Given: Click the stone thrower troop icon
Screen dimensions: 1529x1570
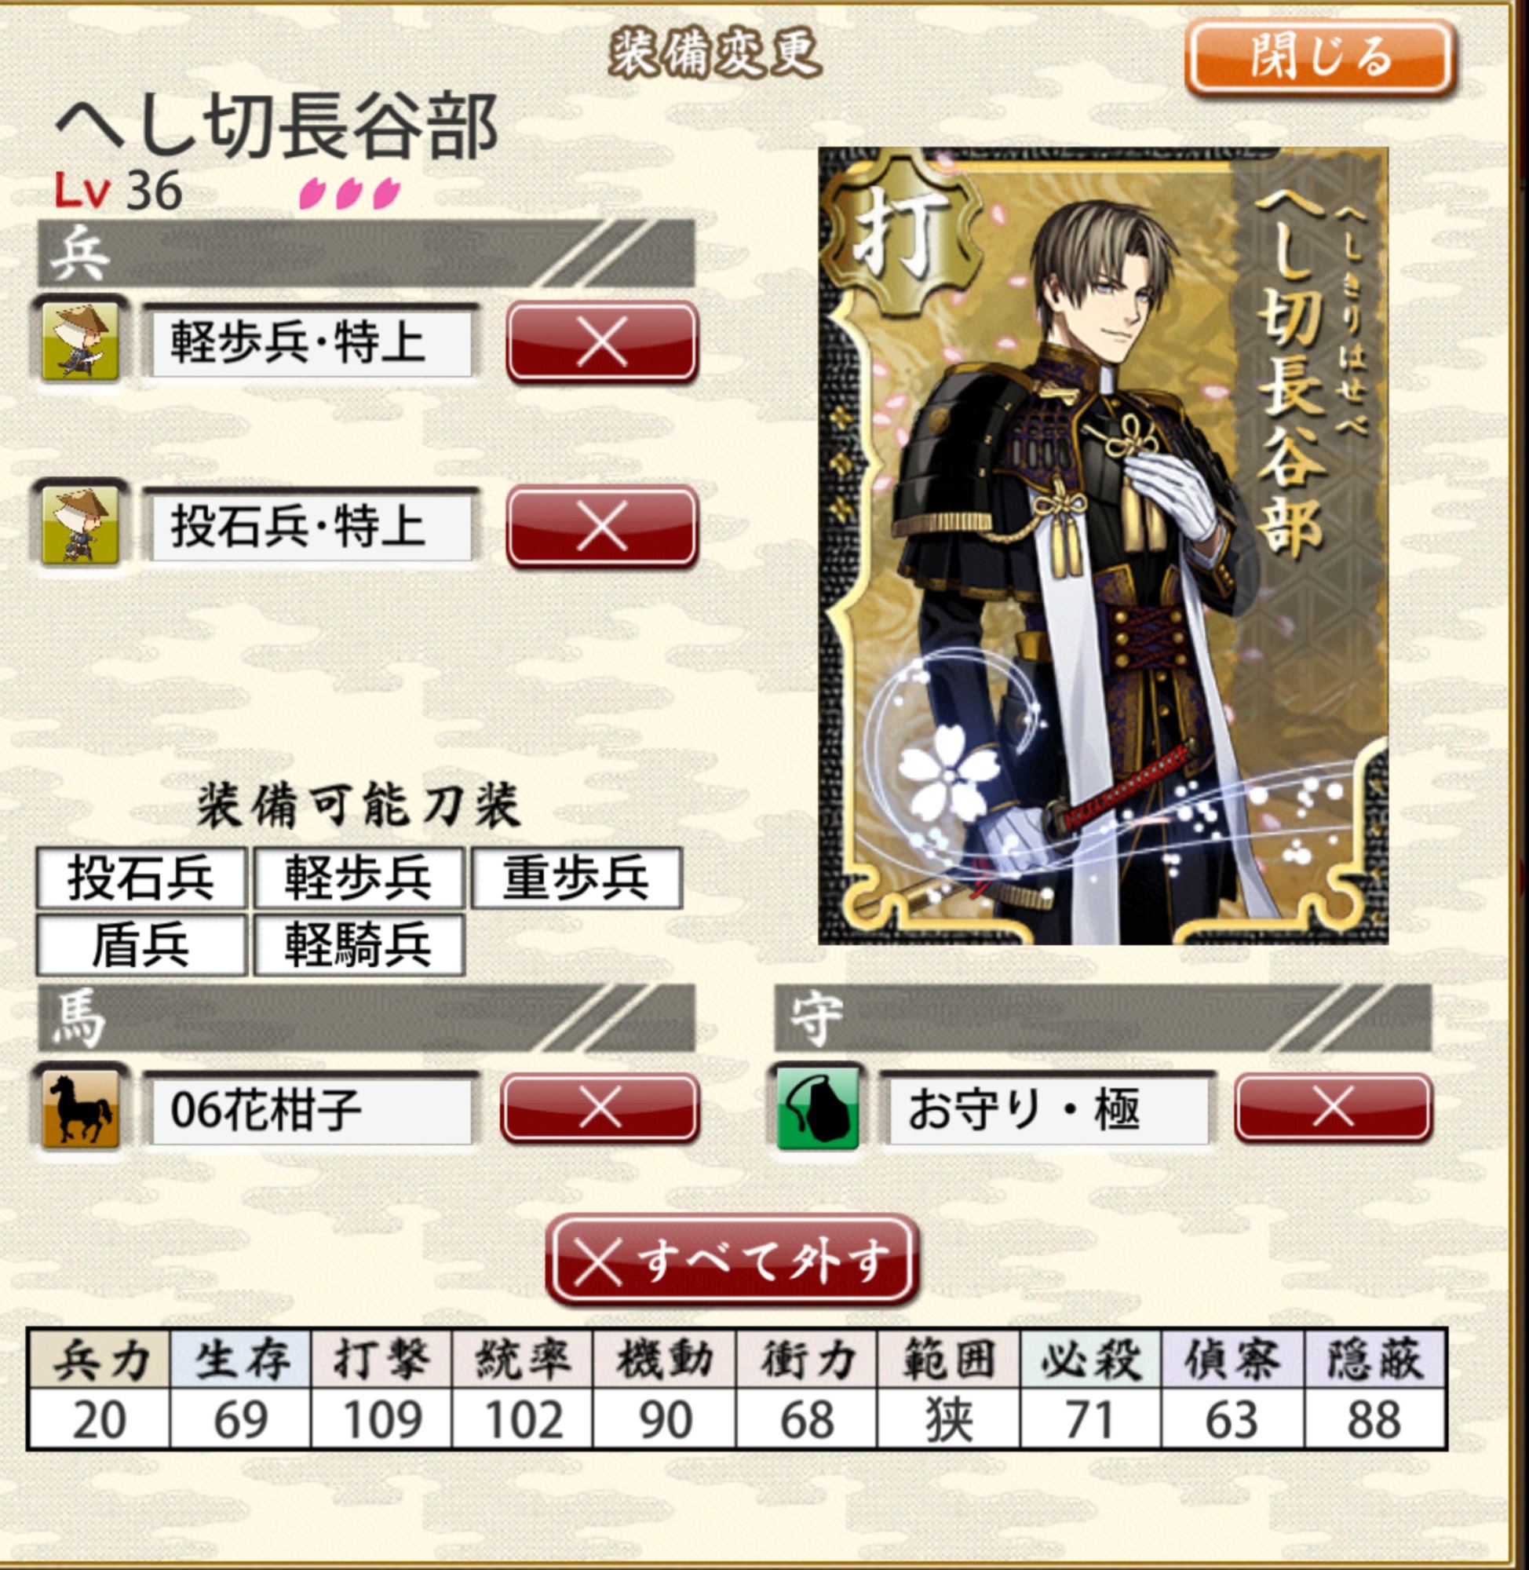Looking at the screenshot, I should (79, 525).
